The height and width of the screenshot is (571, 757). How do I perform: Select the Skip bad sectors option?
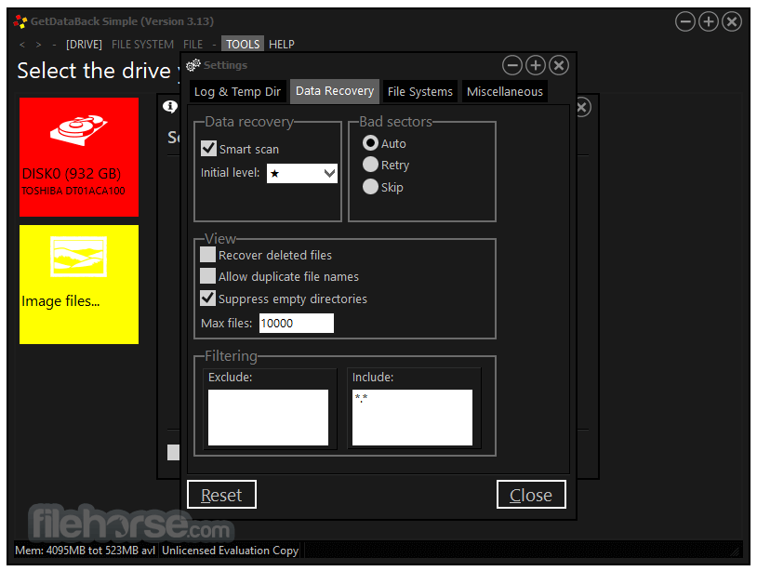pos(370,186)
